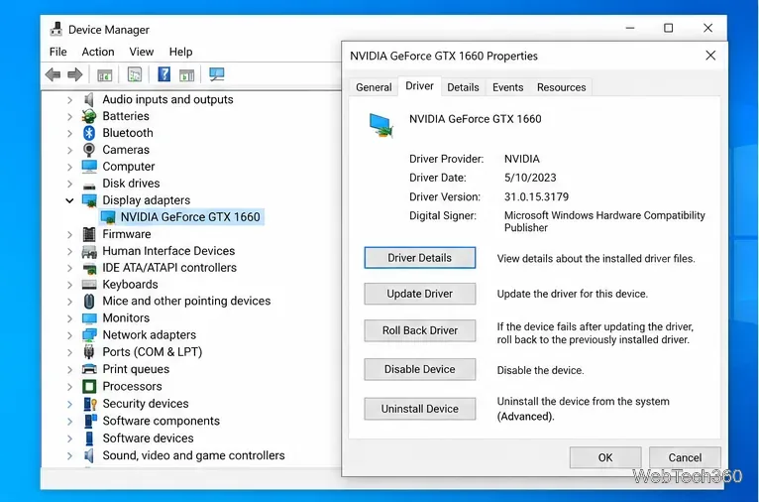Screen dimensions: 759x502
Task: Scan for hardware changes via monitor icon
Action: click(x=216, y=74)
